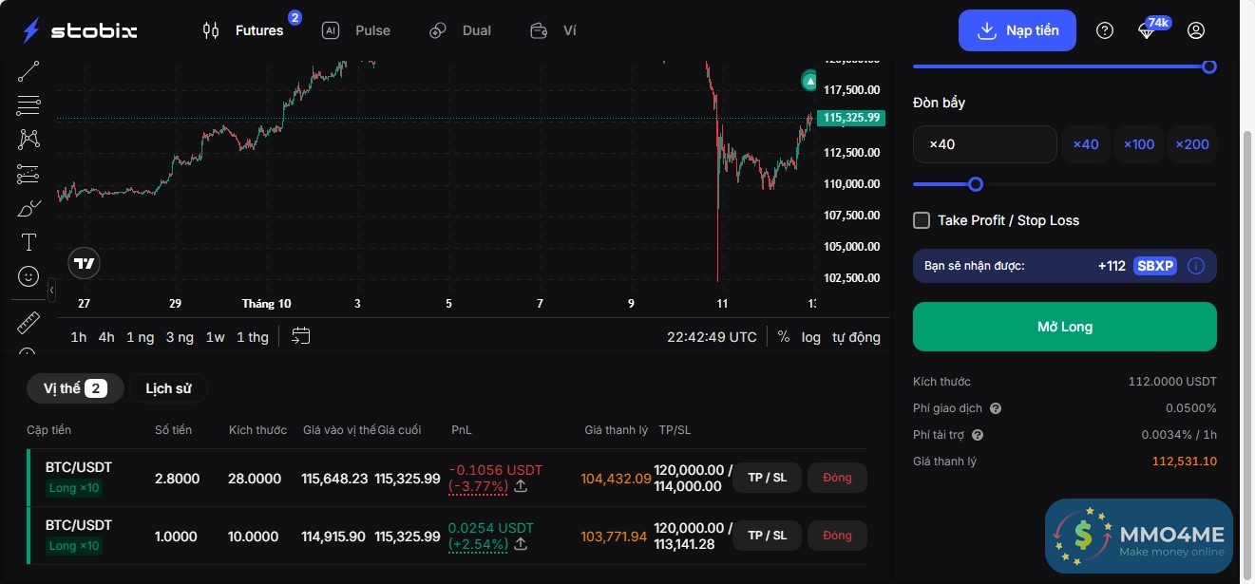Enable Take Profit / Stop Loss checkbox
Screen dimensions: 1255x584
tap(922, 220)
